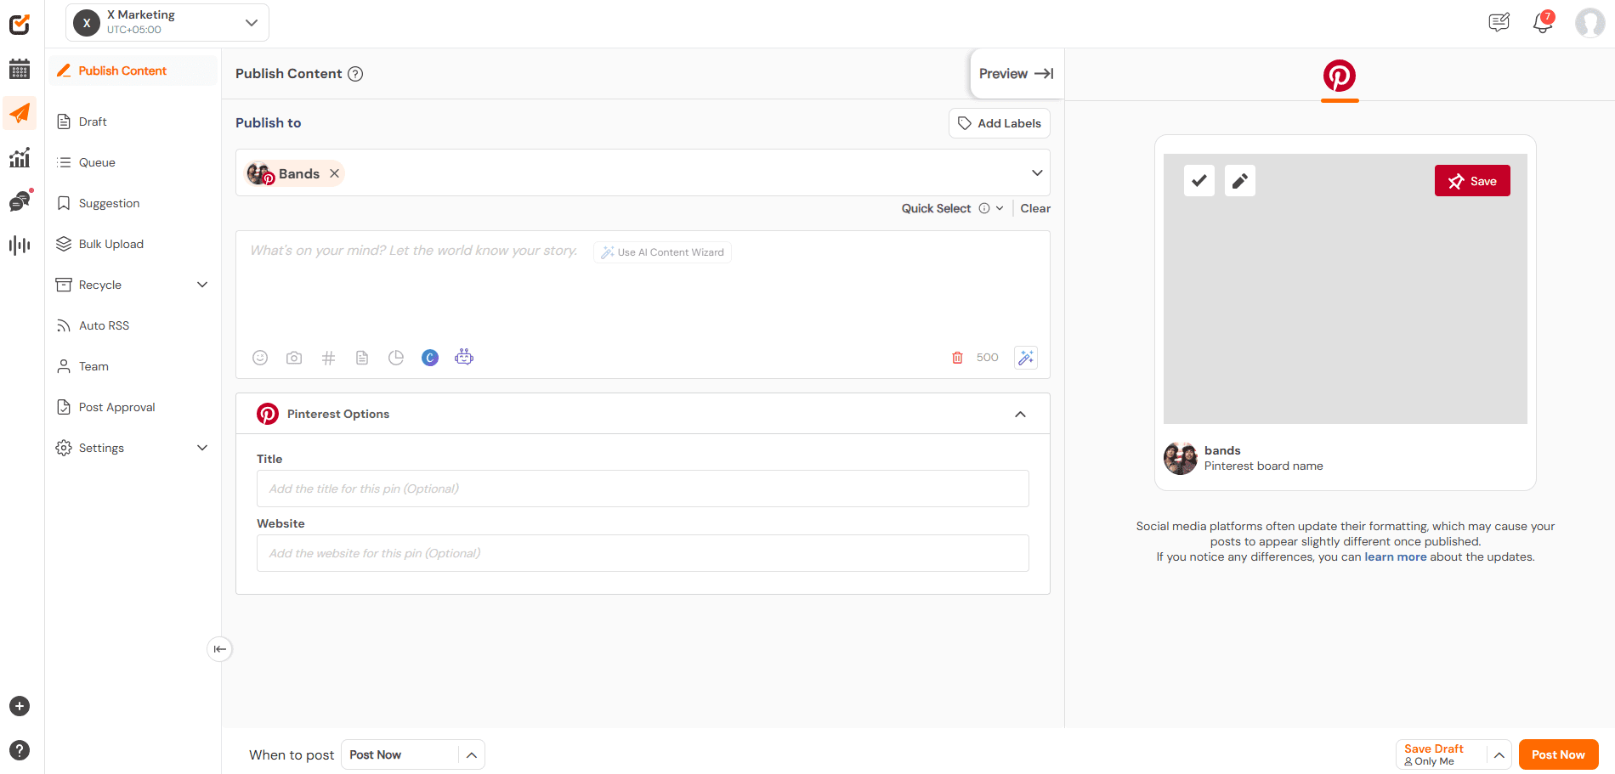Expand the accounts selection dropdown

(x=1036, y=172)
